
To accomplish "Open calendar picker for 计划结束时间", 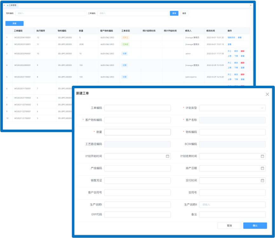I will click(x=262, y=156).
